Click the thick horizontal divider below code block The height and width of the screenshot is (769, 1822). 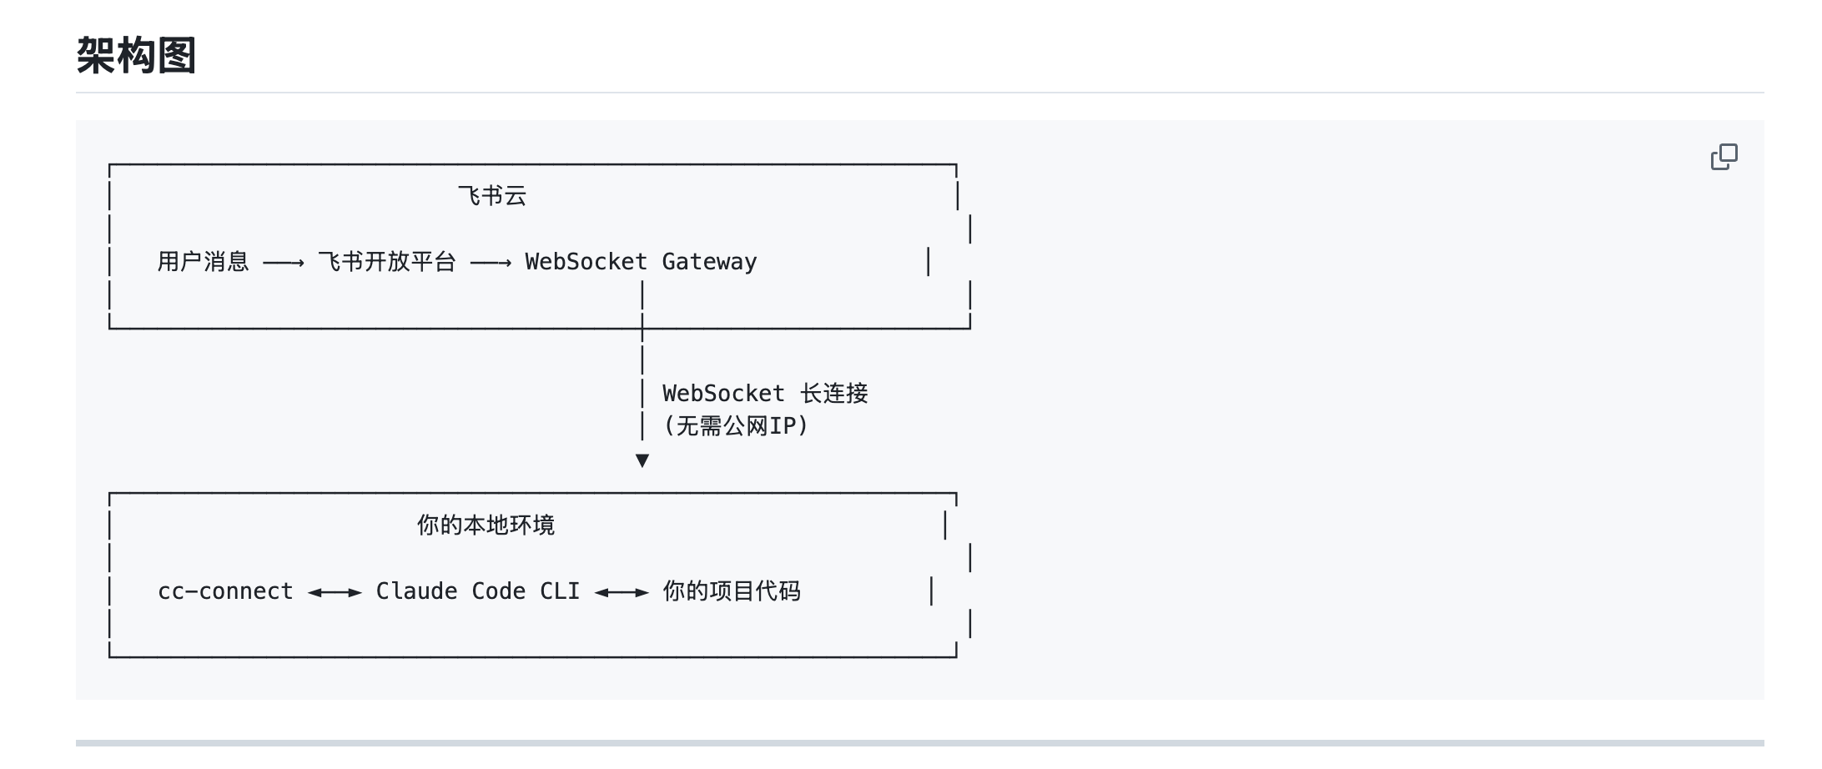[919, 742]
